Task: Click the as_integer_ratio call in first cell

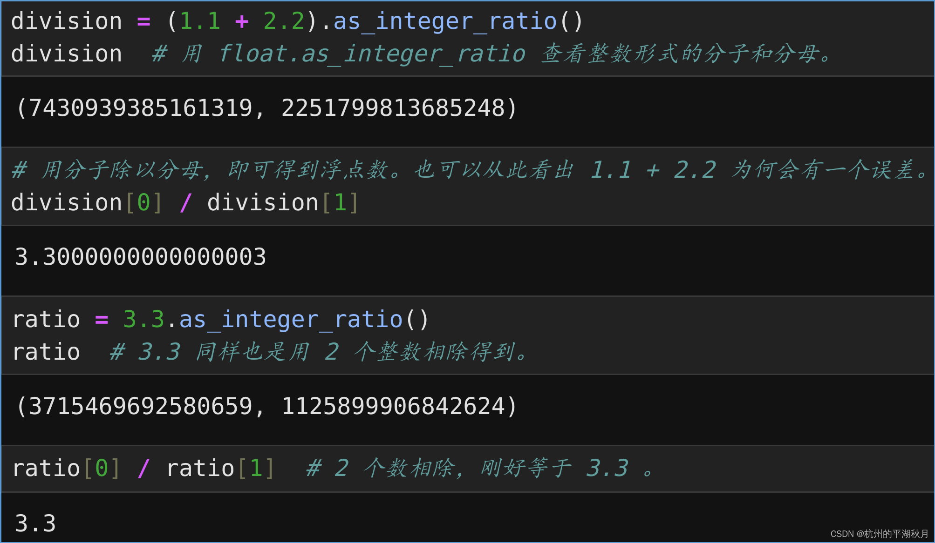Action: (445, 22)
